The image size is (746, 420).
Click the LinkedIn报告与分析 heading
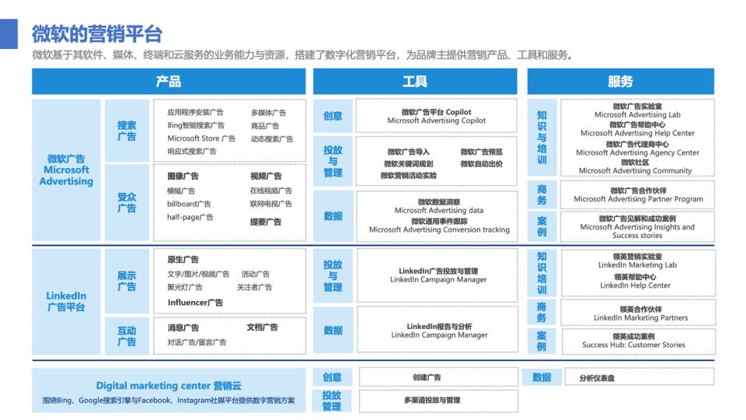439,326
